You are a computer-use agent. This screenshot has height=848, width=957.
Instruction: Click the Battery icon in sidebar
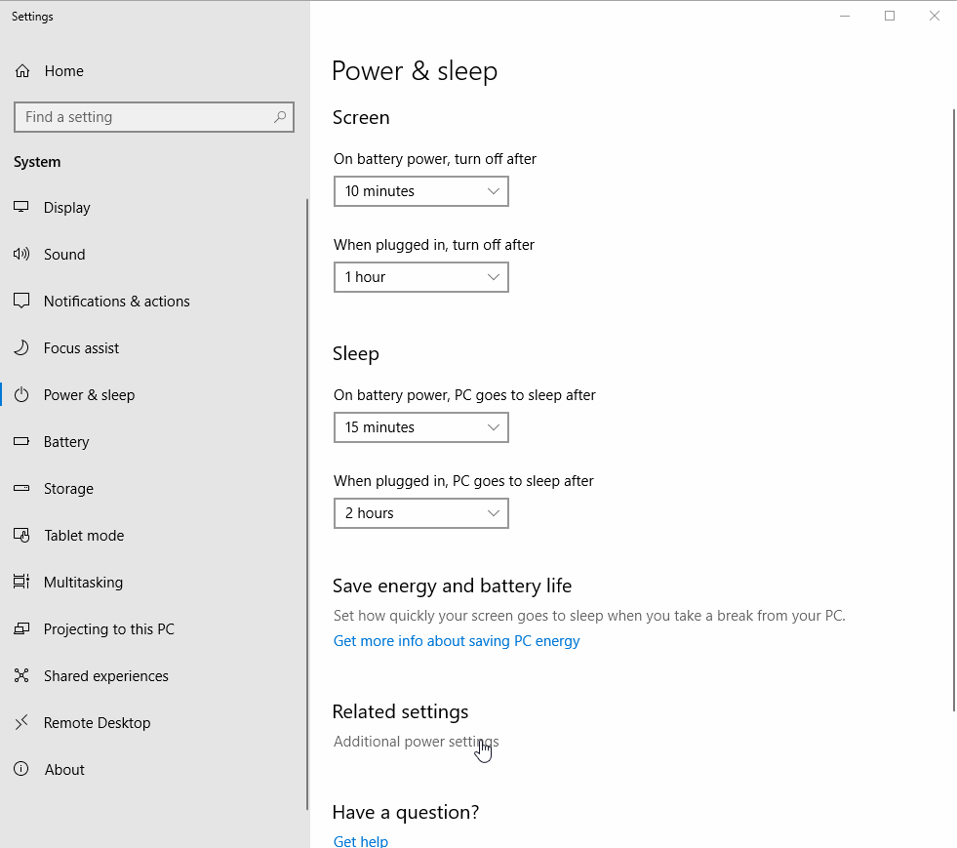[21, 442]
